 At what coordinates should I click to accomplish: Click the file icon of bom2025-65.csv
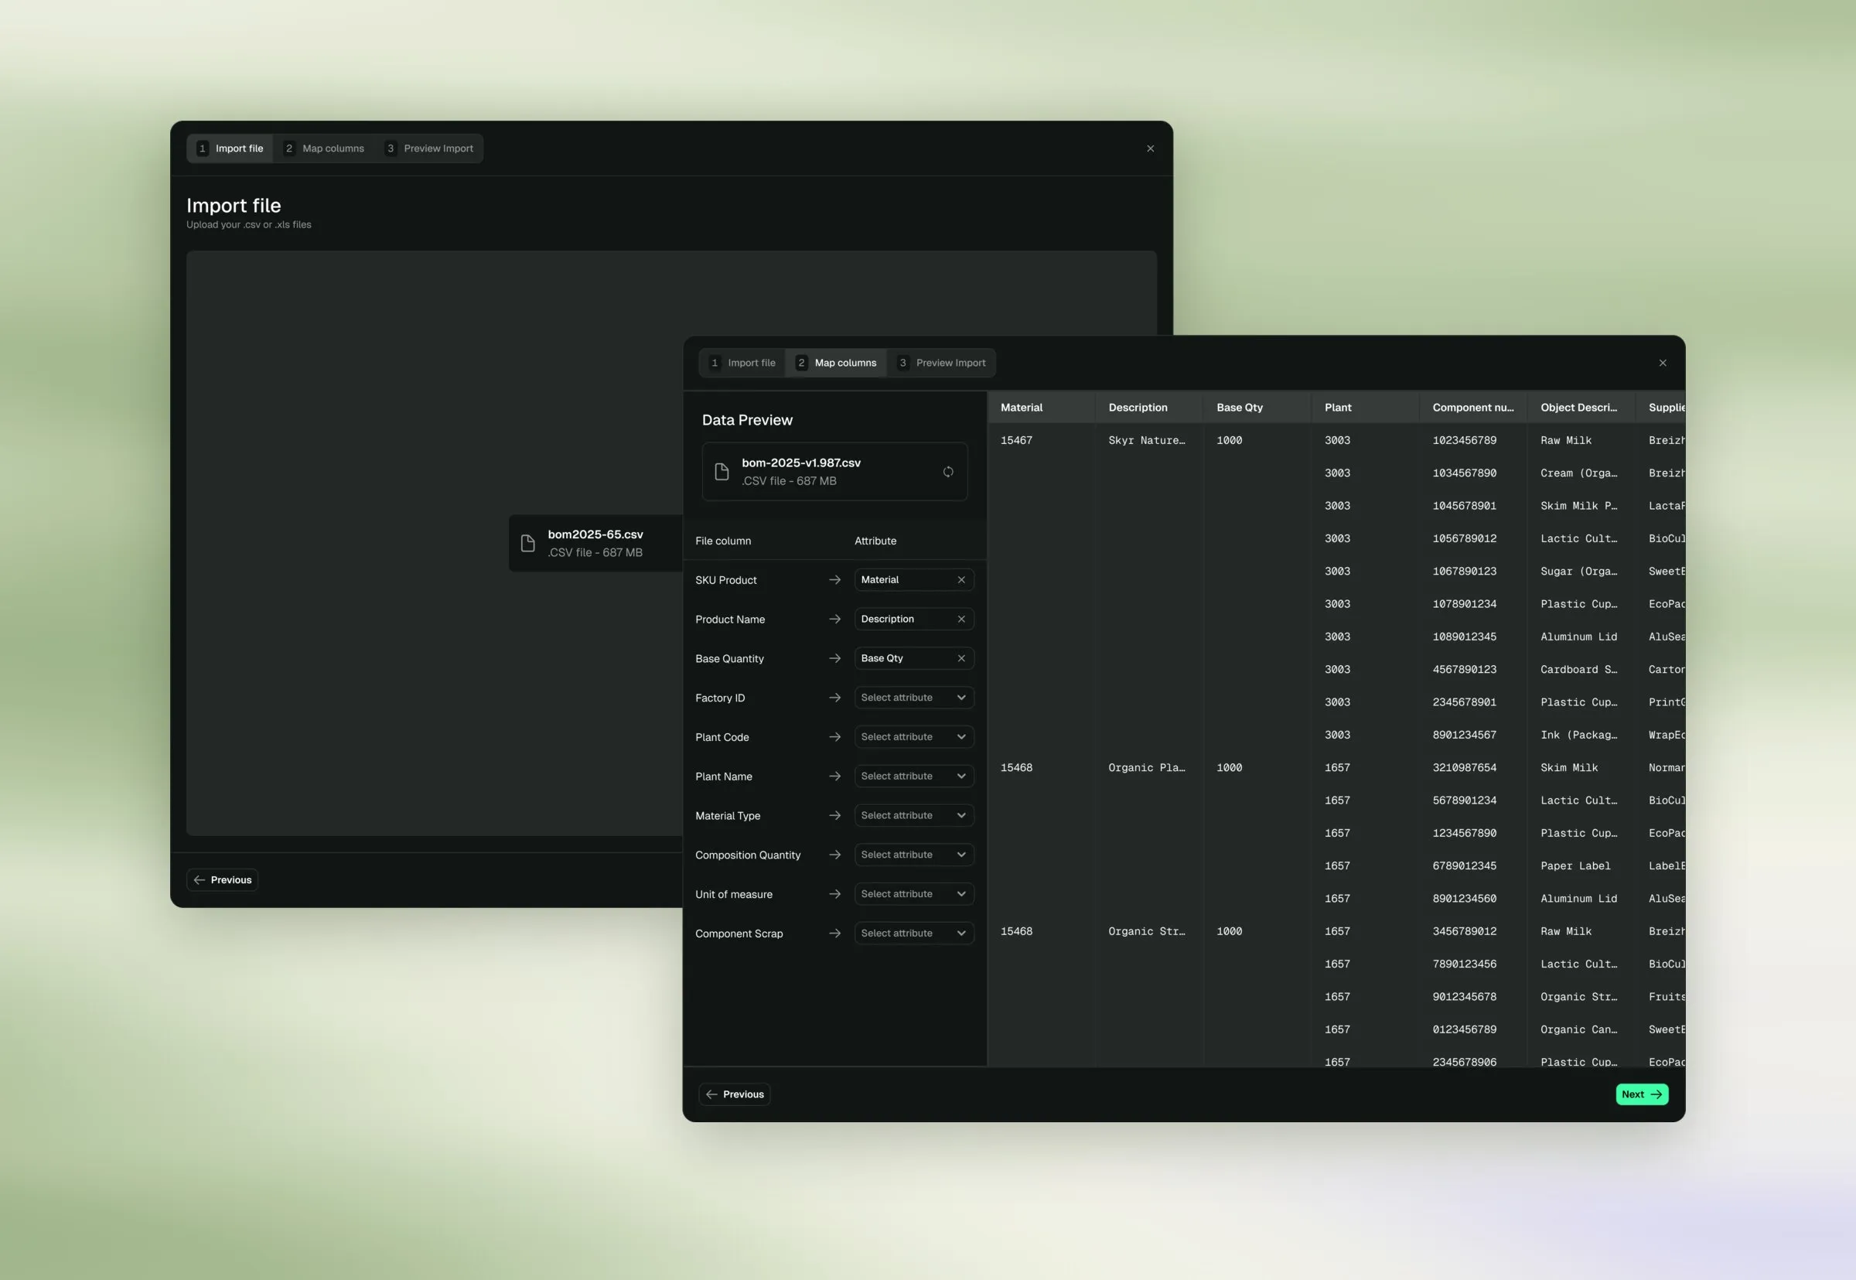point(527,543)
